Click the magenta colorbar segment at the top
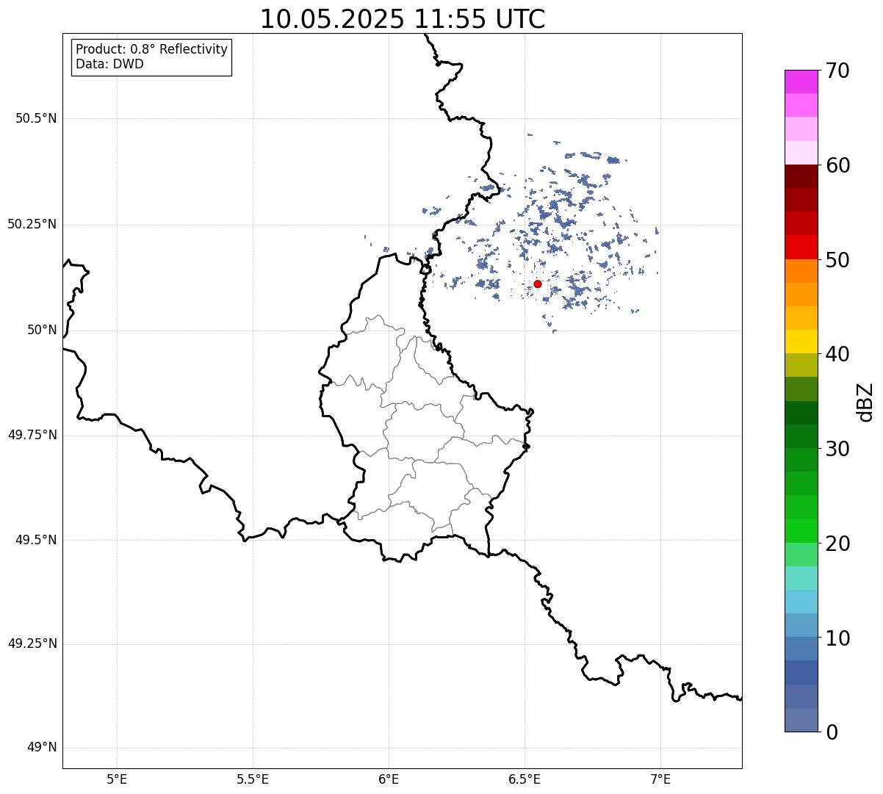 pos(801,82)
